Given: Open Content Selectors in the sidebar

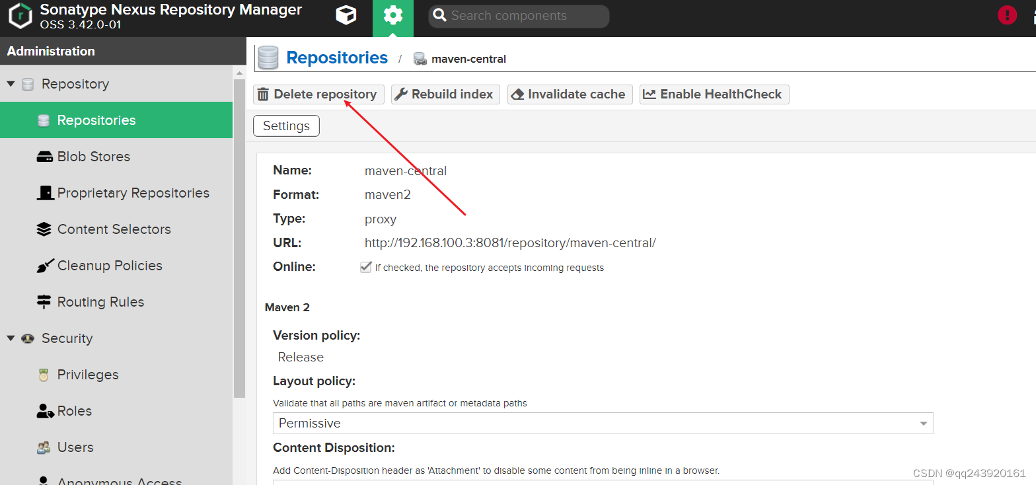Looking at the screenshot, I should pyautogui.click(x=116, y=229).
